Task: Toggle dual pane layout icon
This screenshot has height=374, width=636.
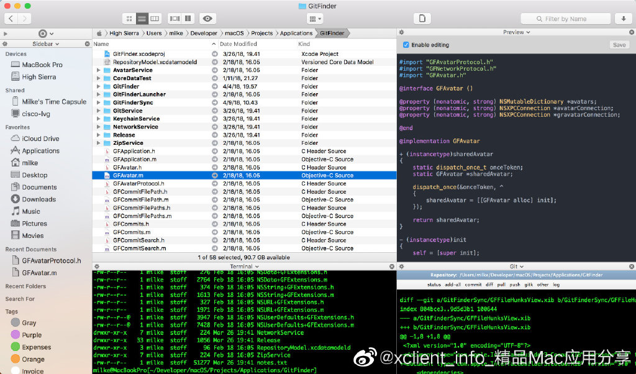Action: (175, 19)
